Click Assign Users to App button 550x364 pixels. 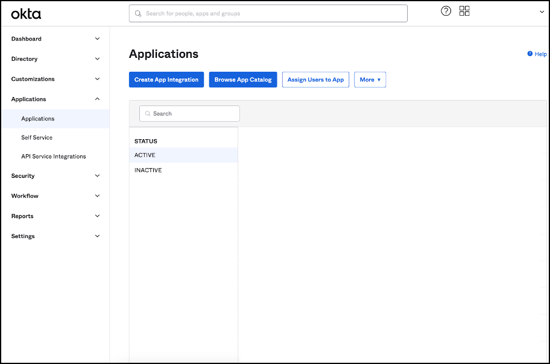[315, 80]
